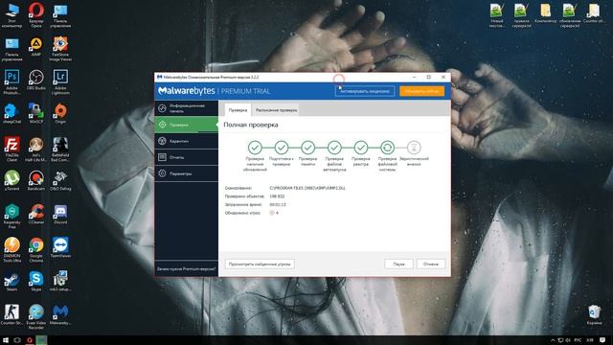This screenshot has width=613, height=345.
Task: Open Task View on the taskbar
Action: pyautogui.click(x=17, y=340)
